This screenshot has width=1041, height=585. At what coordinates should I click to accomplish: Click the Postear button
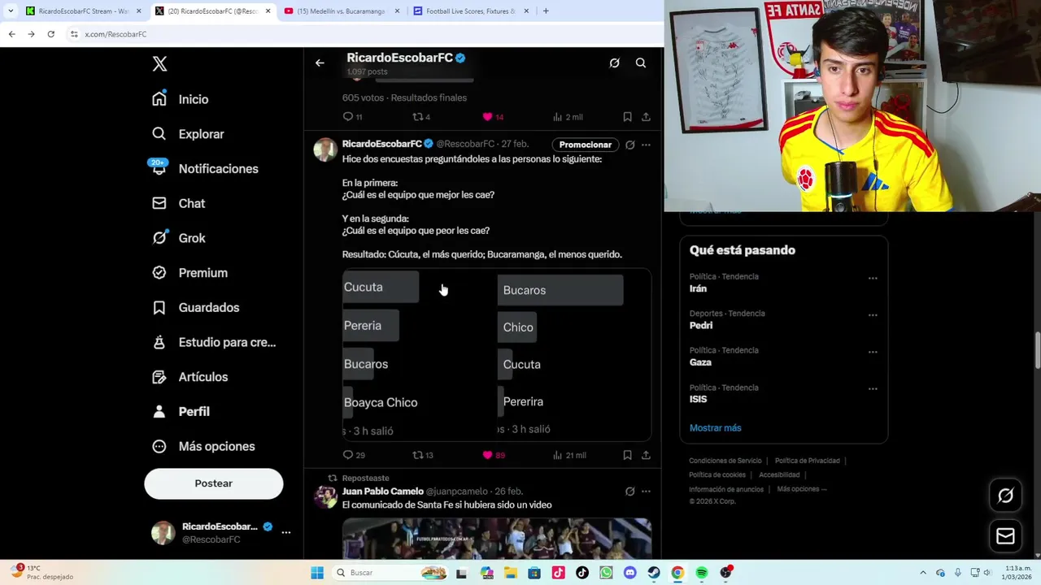coord(214,483)
